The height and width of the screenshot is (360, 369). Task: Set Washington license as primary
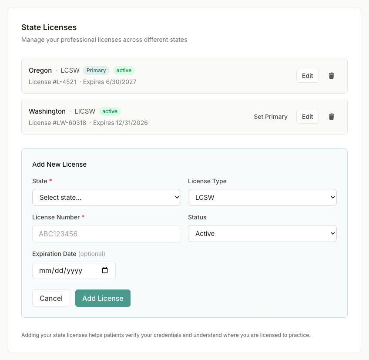coord(271,117)
